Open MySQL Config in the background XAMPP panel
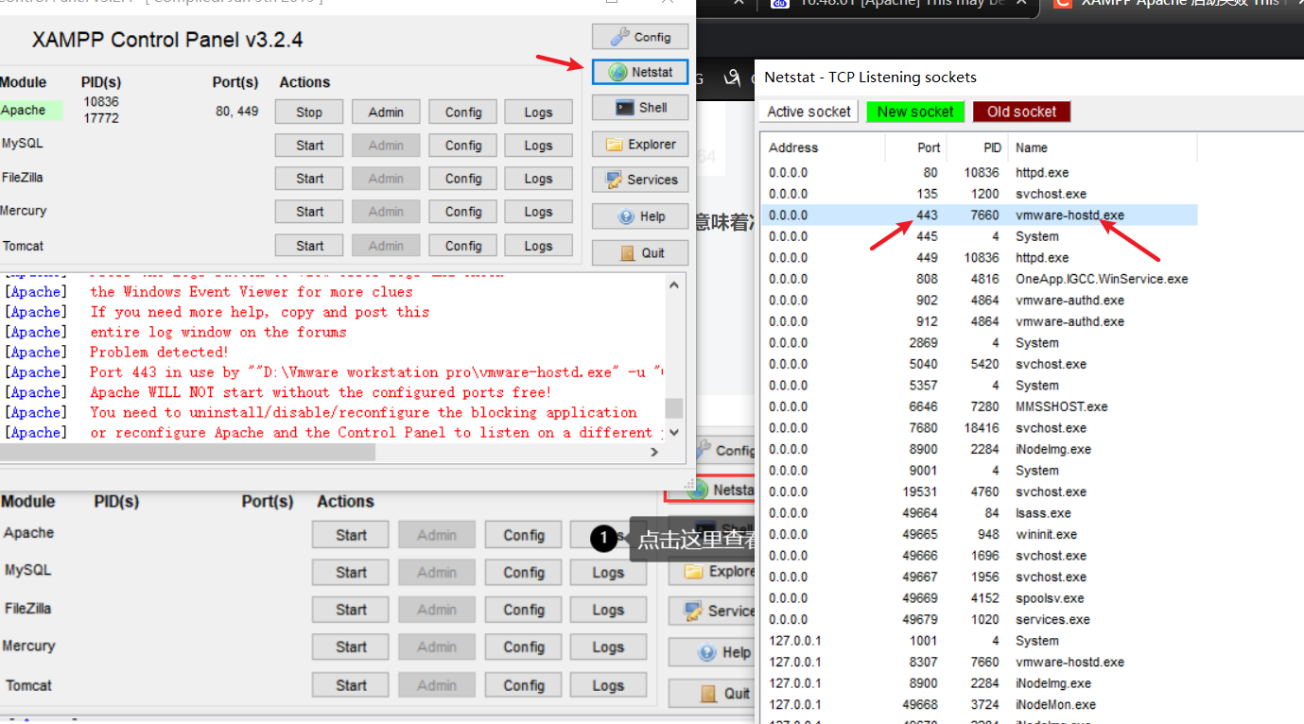 523,572
